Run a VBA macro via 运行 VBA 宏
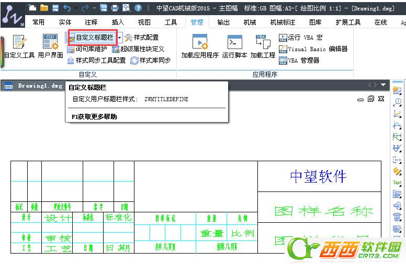This screenshot has height=264, width=406. tap(301, 38)
